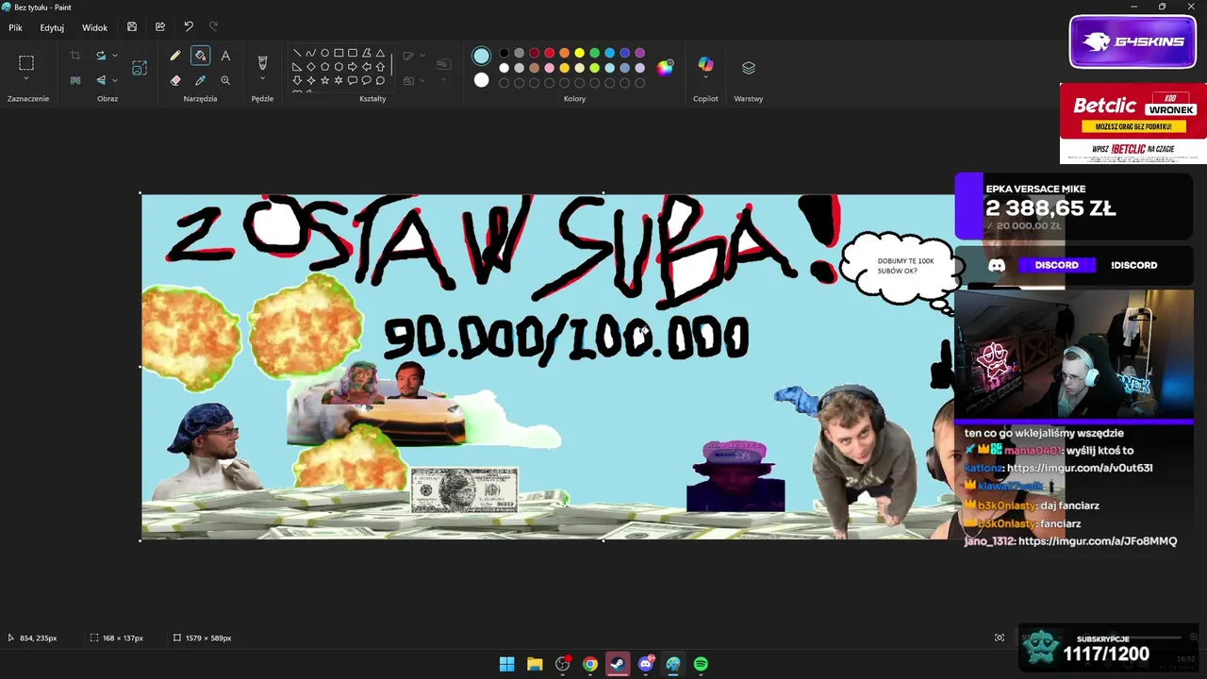This screenshot has height=679, width=1207.
Task: Open Spotify from taskbar
Action: (701, 664)
